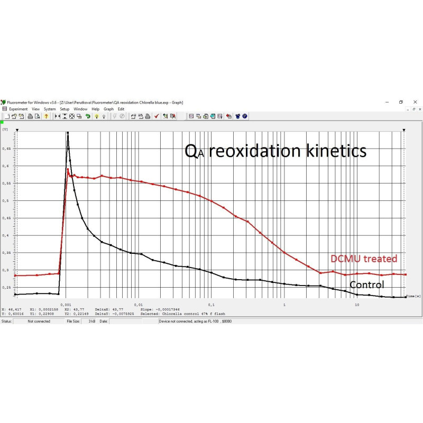Click the yellow Help question mark icon
Image resolution: width=423 pixels, height=423 pixels.
(46, 118)
